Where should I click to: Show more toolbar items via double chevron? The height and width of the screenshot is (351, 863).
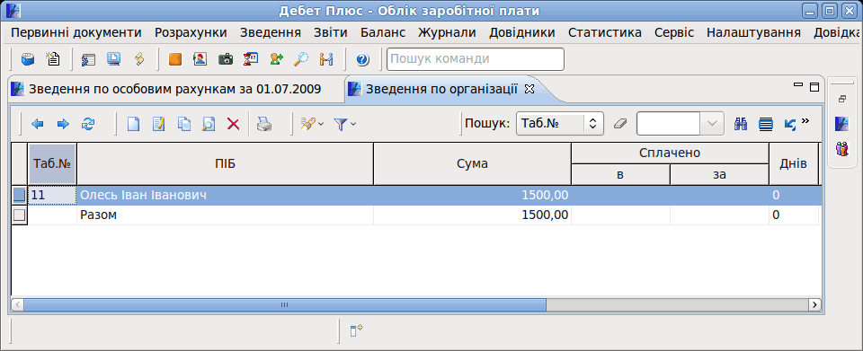(x=805, y=121)
